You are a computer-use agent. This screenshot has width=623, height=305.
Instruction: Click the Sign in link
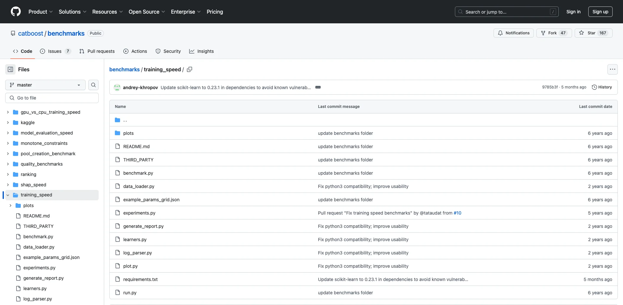pos(573,12)
